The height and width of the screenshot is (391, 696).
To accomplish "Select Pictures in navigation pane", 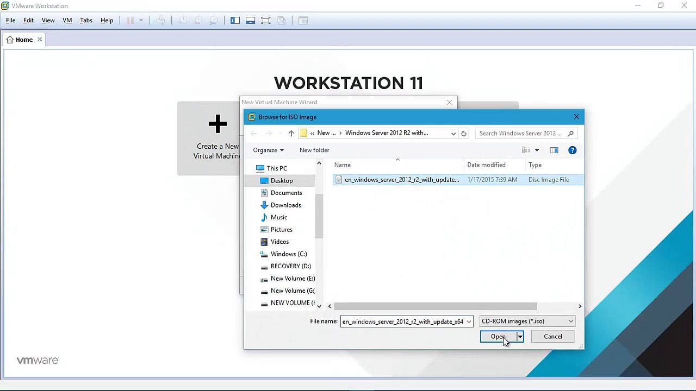I will 281,230.
